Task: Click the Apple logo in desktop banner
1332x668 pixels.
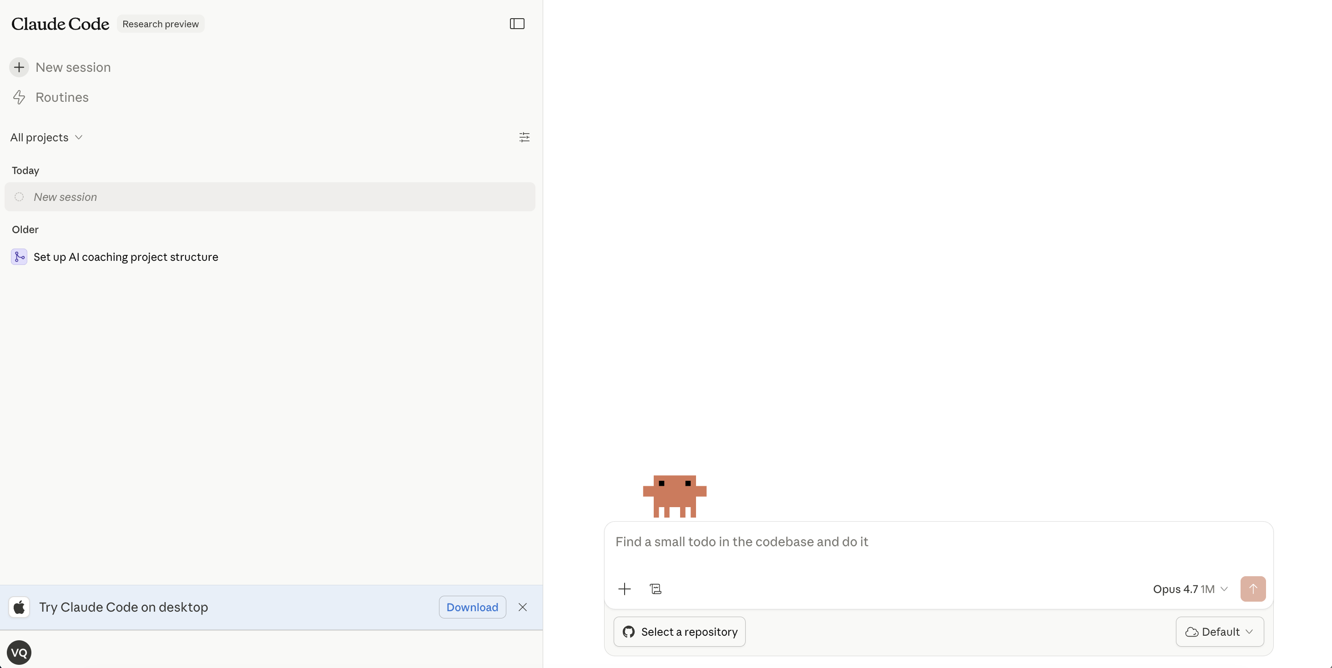Action: pos(19,607)
